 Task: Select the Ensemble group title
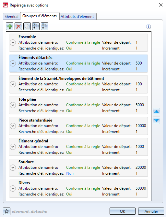[27, 37]
